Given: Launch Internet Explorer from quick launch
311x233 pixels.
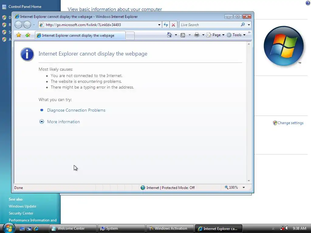Looking at the screenshot, I should point(36,228).
